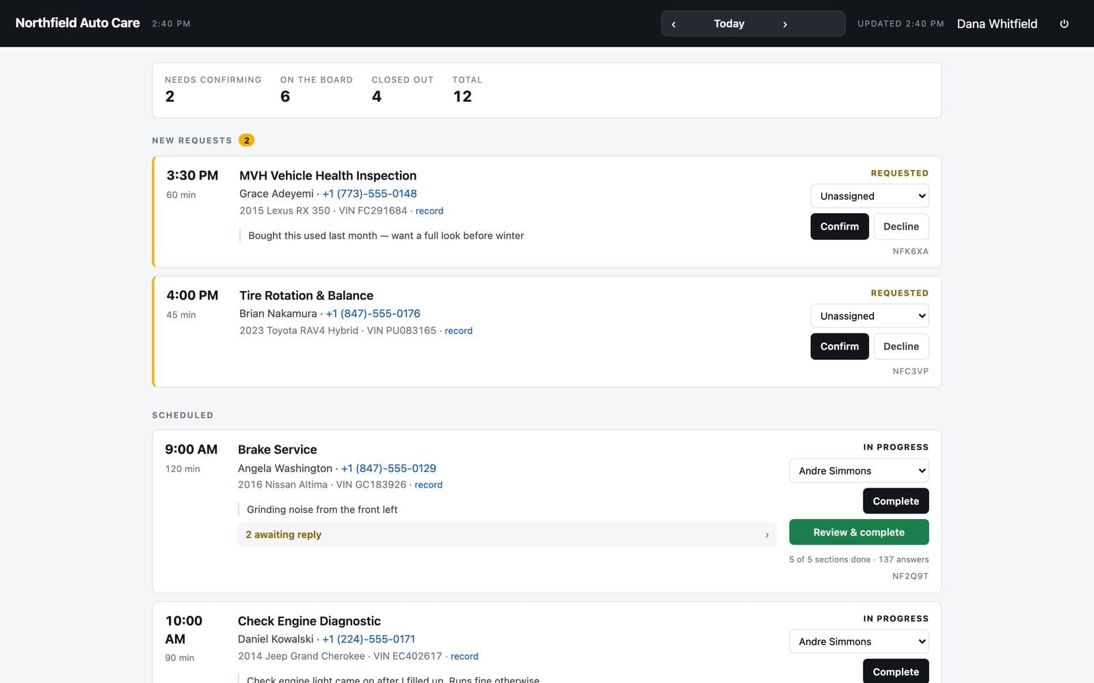Viewport: 1094px width, 683px height.
Task: Confirm the 3:30 PM Health Inspection request
Action: pos(840,227)
